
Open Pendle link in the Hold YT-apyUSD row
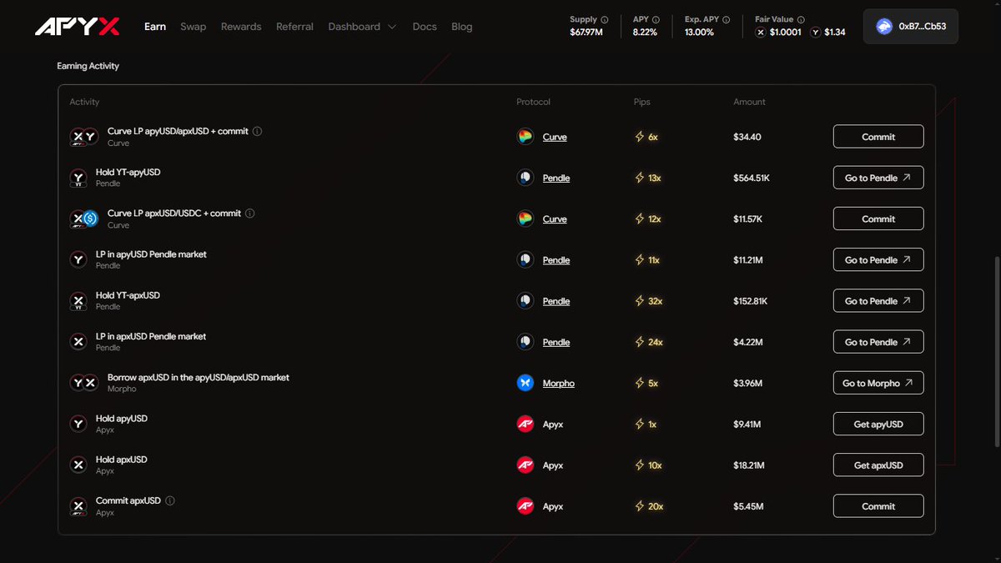[x=556, y=178]
